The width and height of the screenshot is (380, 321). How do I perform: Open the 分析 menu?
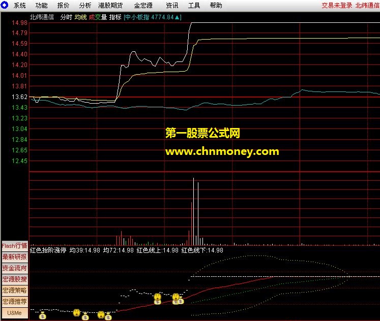[x=85, y=5]
